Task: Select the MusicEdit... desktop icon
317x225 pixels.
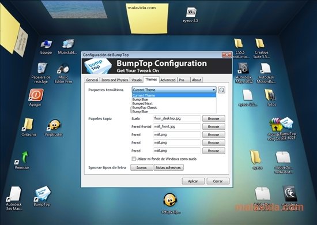Action: (68, 44)
